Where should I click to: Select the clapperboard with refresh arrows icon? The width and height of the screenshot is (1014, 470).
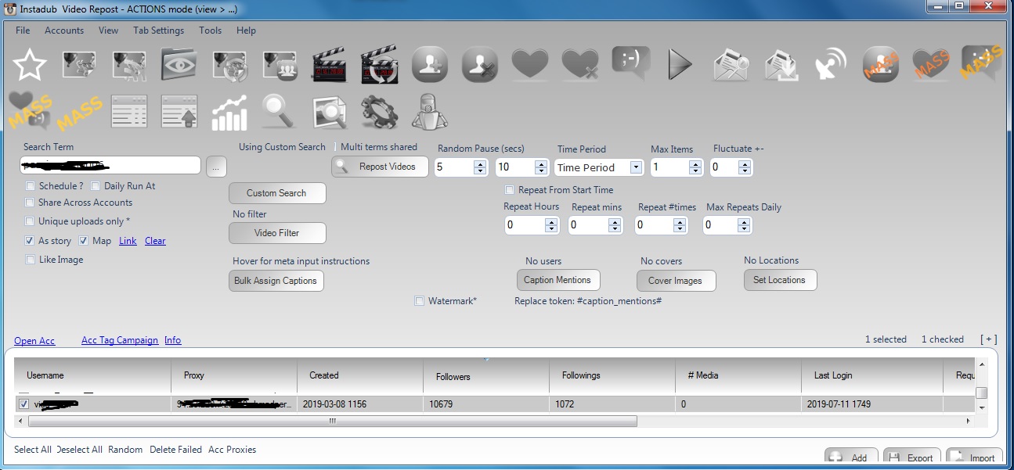click(x=379, y=66)
